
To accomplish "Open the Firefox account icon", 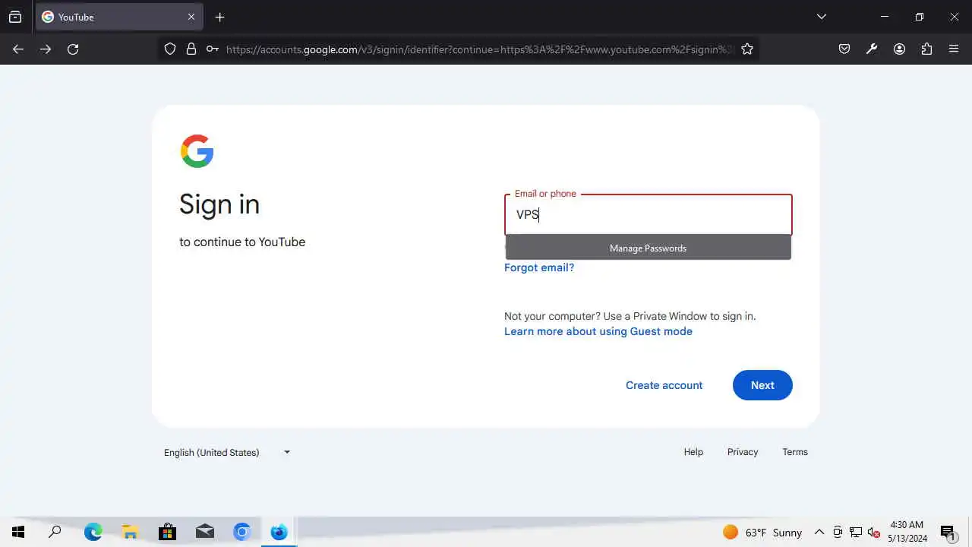I will click(x=899, y=49).
